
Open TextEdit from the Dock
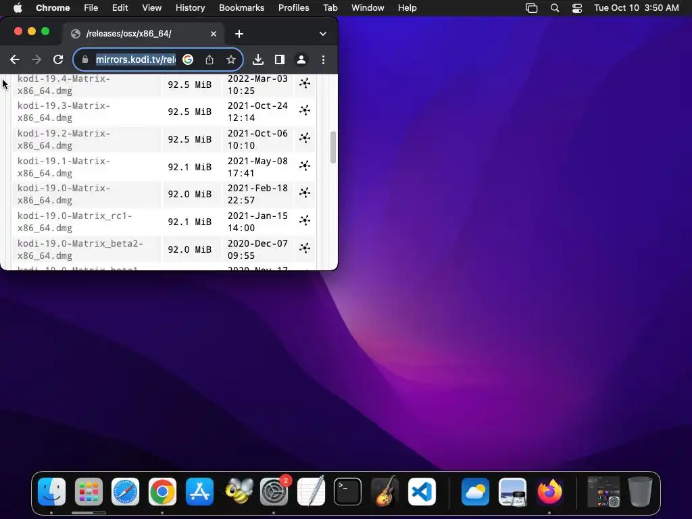311,492
